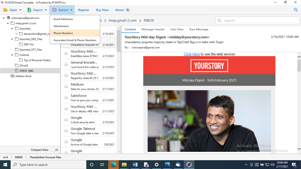This screenshot has height=169, width=301.
Task: Click the Buy Now button
Action: (102, 10)
